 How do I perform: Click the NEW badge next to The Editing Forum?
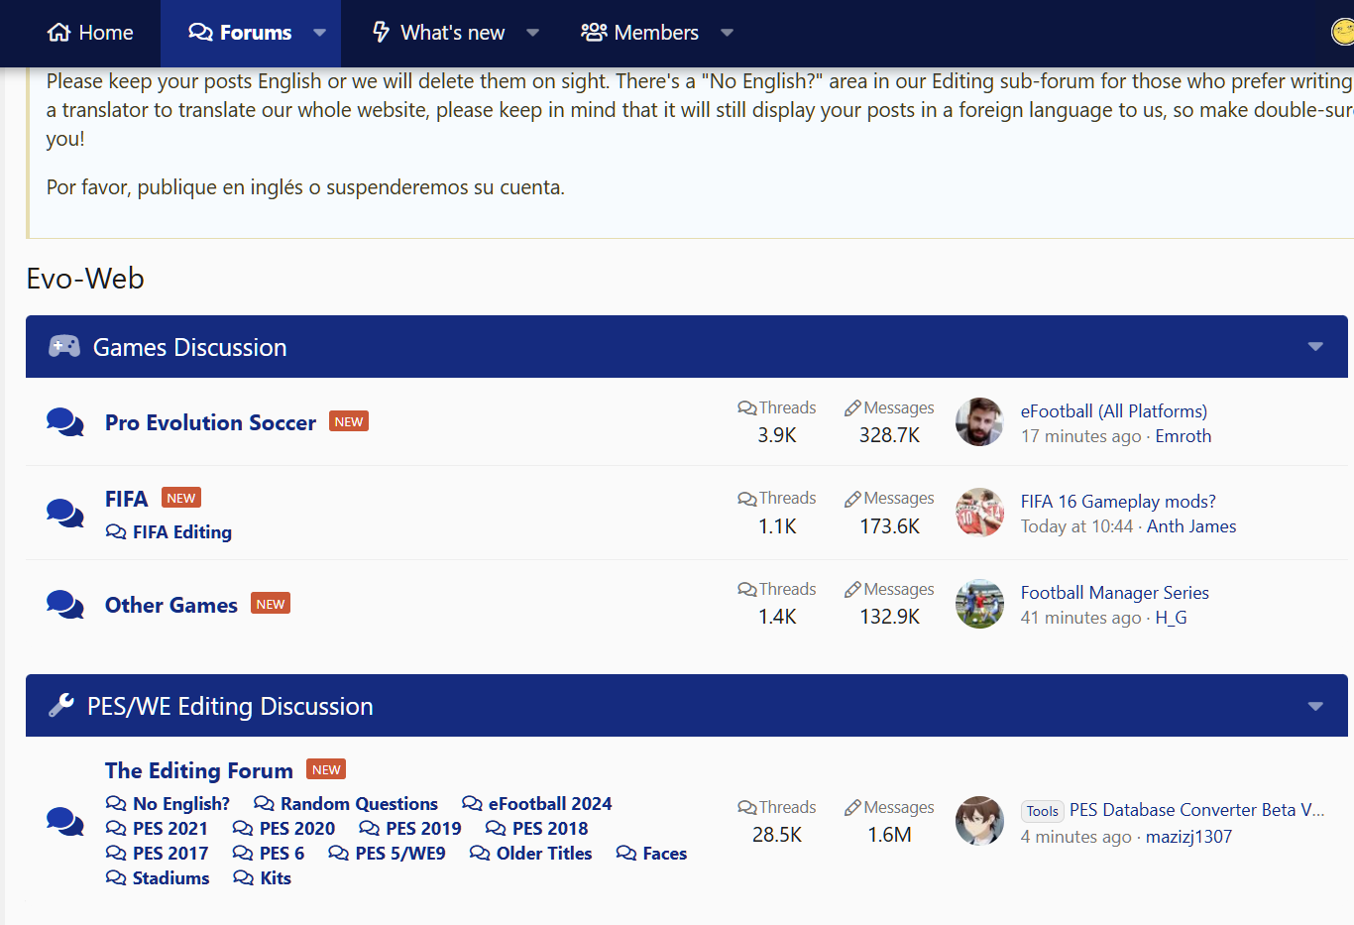[x=326, y=769]
